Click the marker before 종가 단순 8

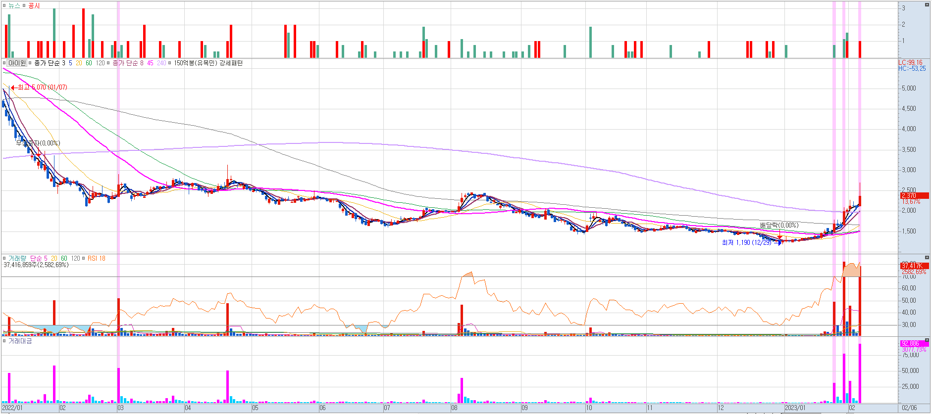point(109,63)
